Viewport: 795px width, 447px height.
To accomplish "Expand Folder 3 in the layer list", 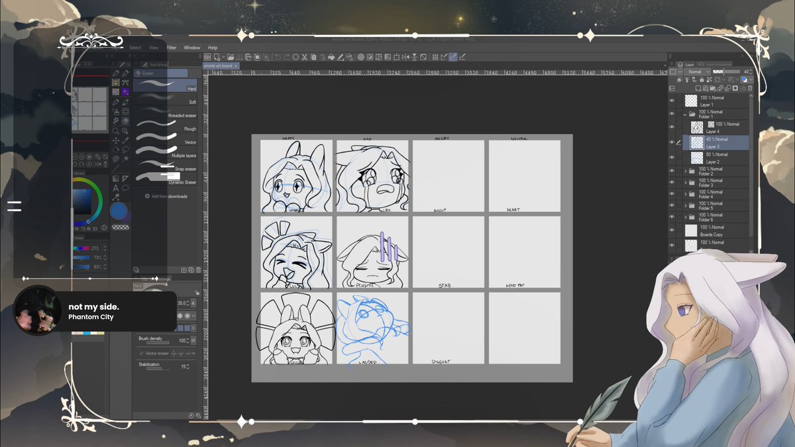I will [685, 183].
